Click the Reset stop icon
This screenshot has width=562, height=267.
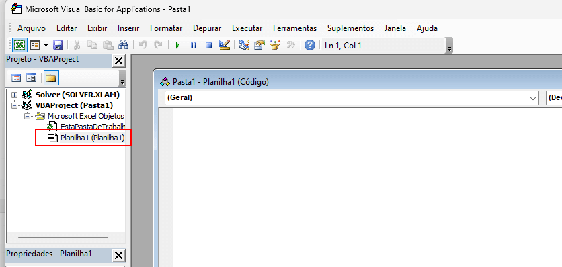[208, 45]
